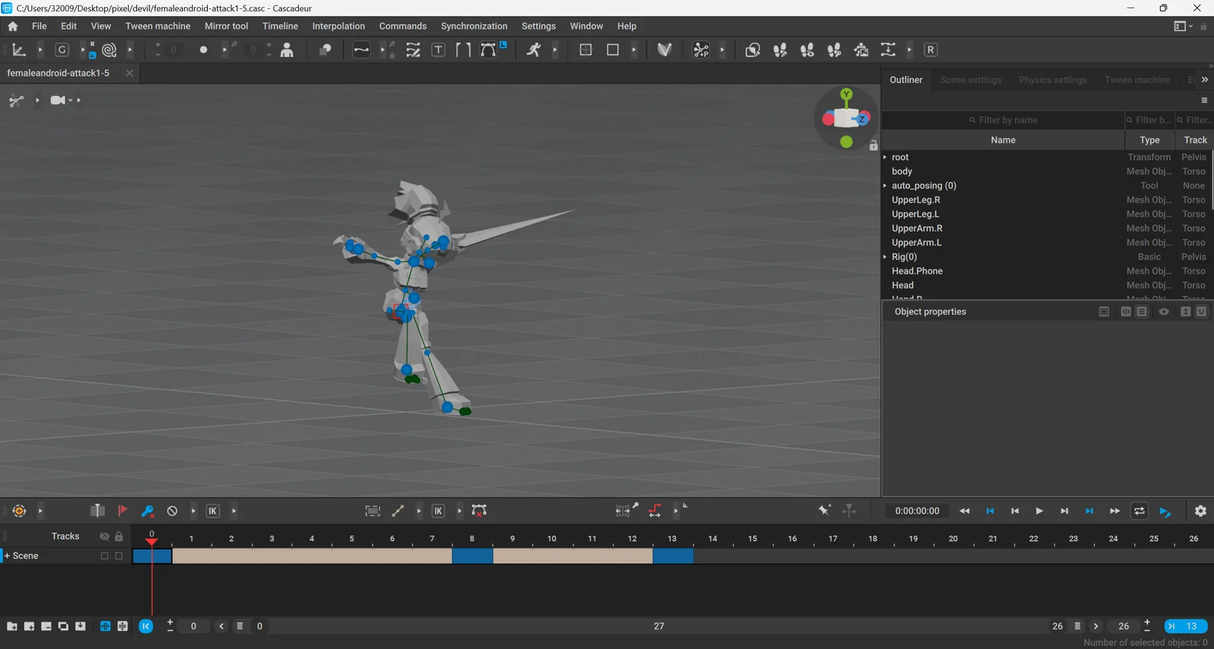
Task: Open the Interpolation menu
Action: [338, 26]
